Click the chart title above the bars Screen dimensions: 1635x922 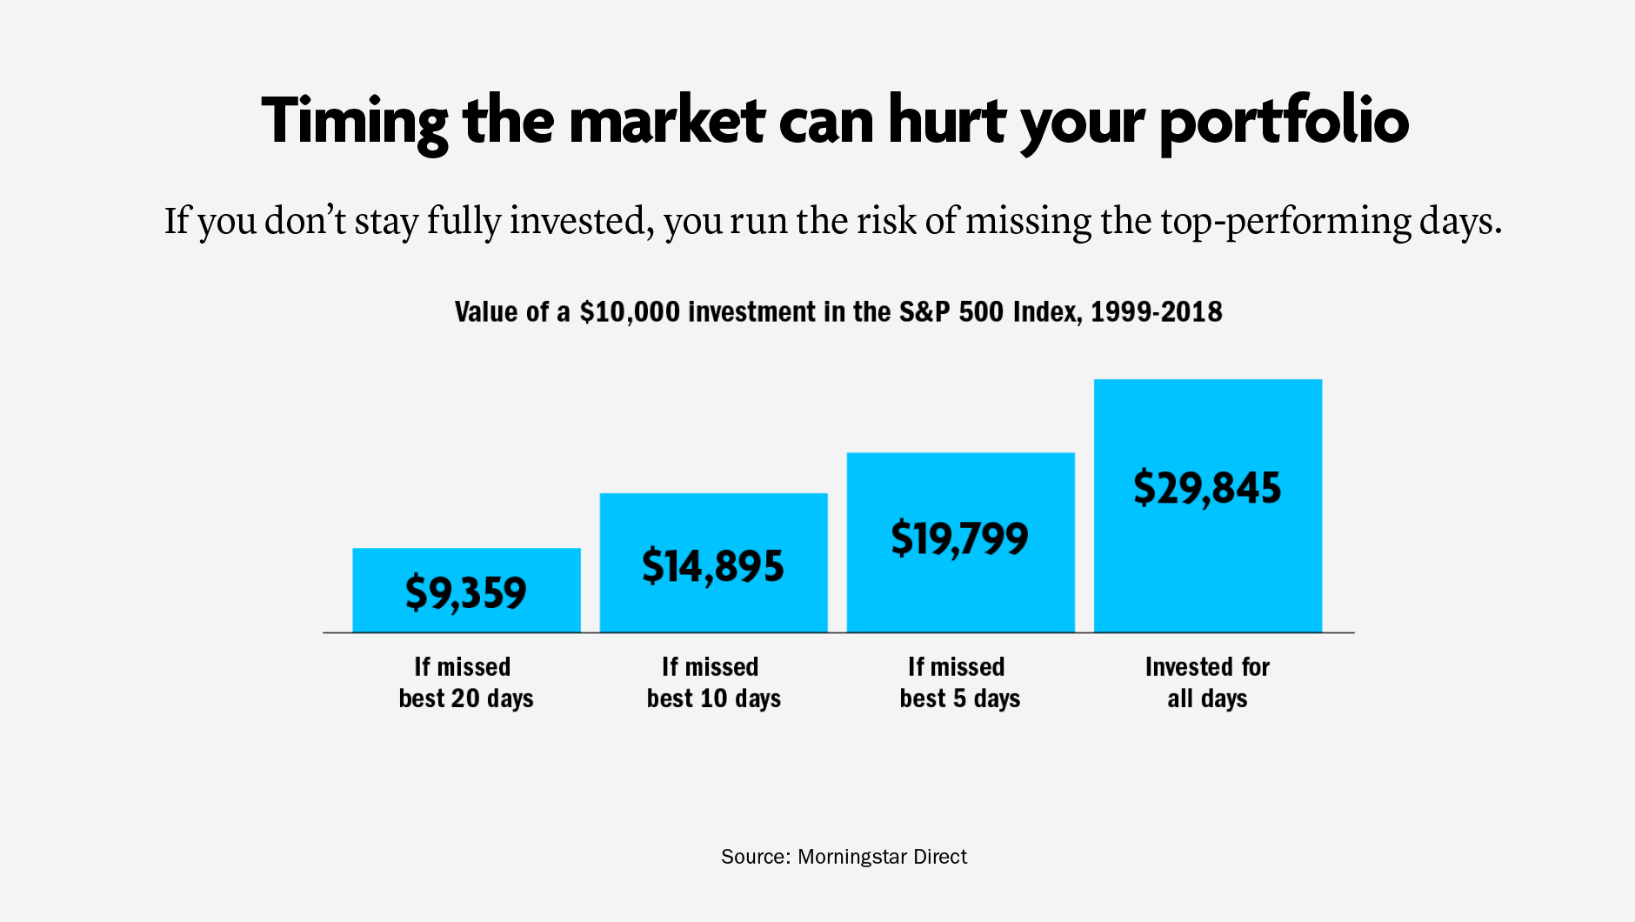pyautogui.click(x=838, y=312)
